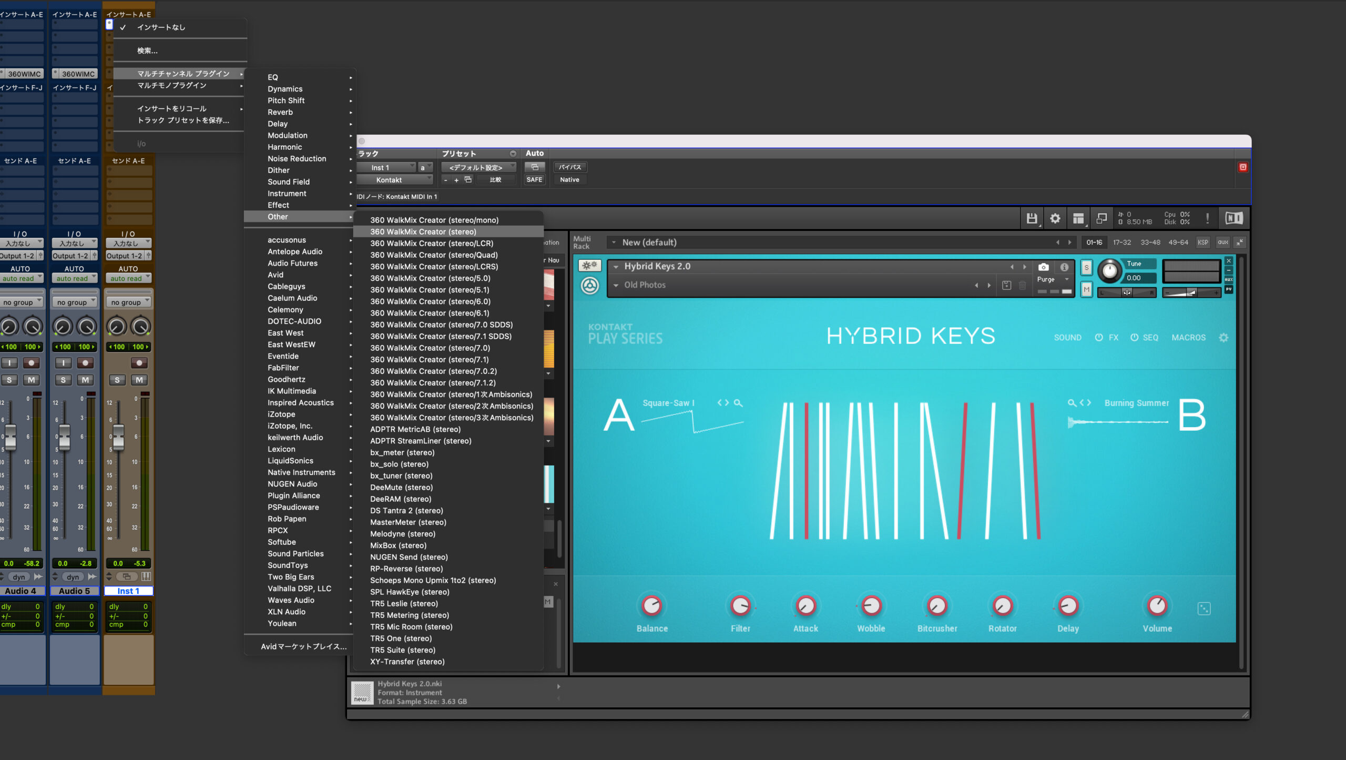This screenshot has width=1346, height=760.
Task: Open Kontakt options gear icon
Action: [1055, 218]
